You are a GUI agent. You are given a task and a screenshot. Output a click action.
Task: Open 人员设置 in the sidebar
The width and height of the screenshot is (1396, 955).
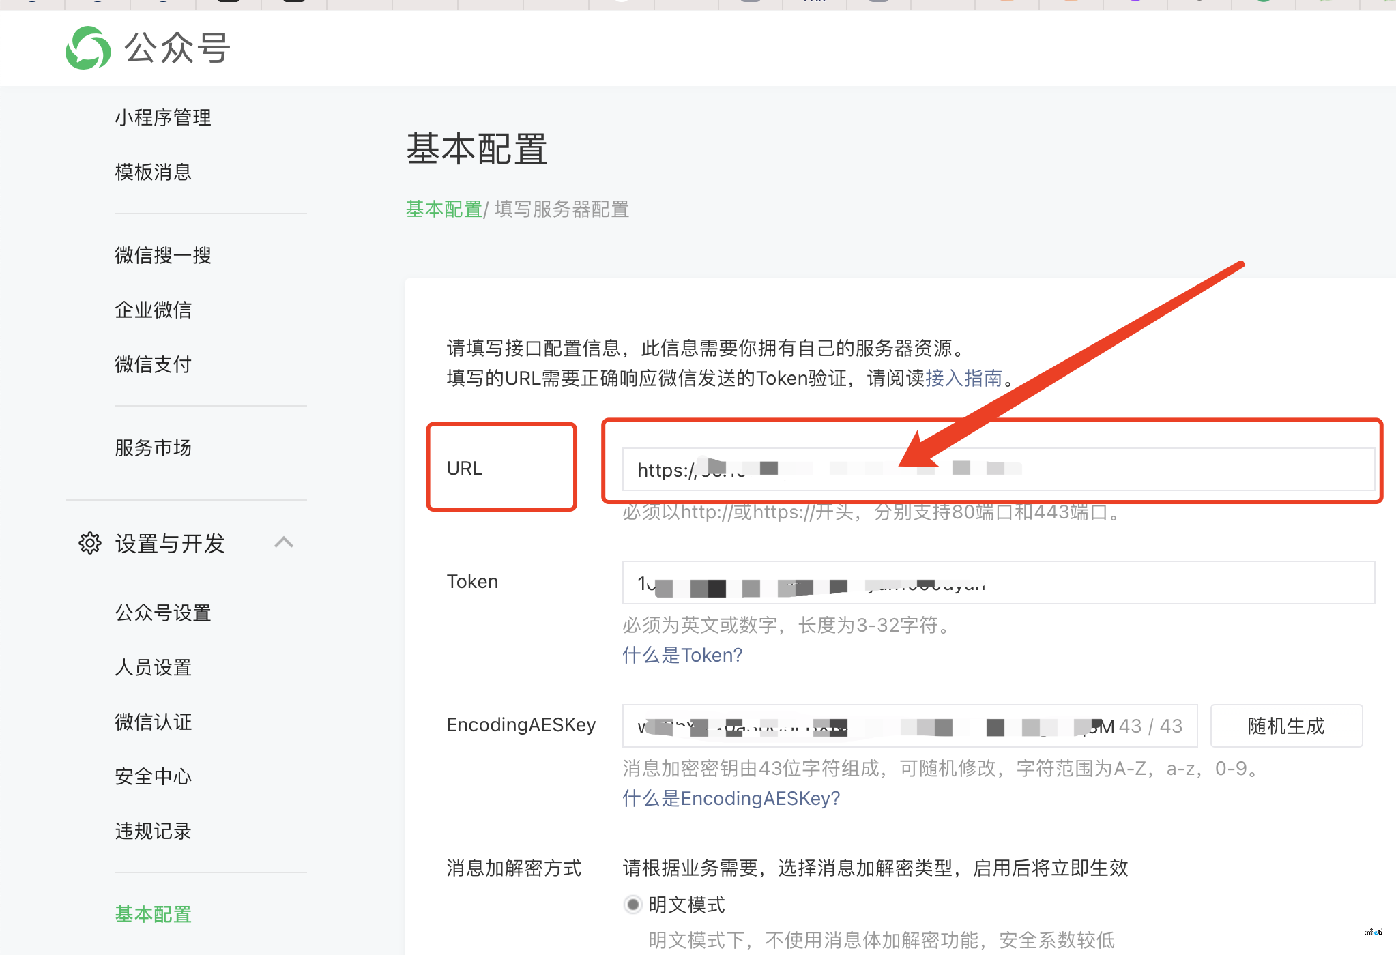click(154, 667)
